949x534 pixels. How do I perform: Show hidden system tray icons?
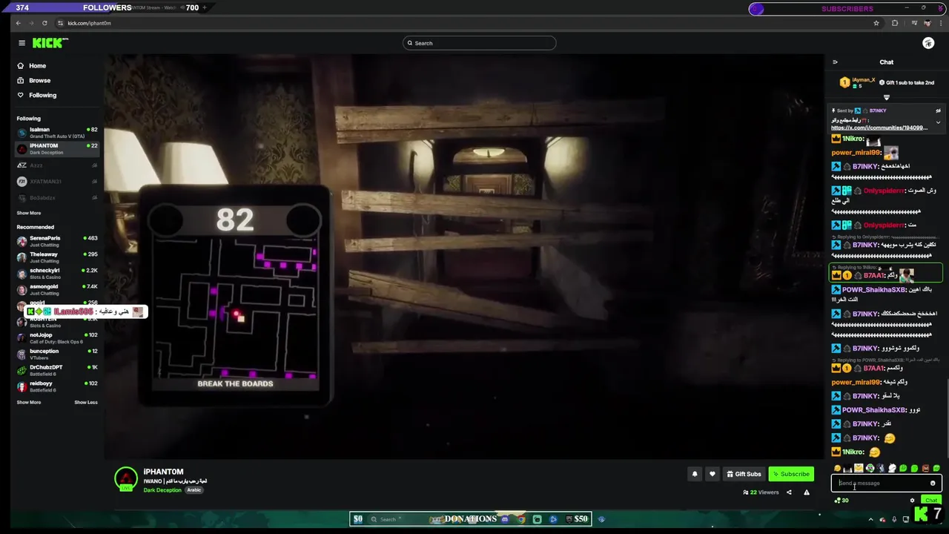[x=871, y=519]
